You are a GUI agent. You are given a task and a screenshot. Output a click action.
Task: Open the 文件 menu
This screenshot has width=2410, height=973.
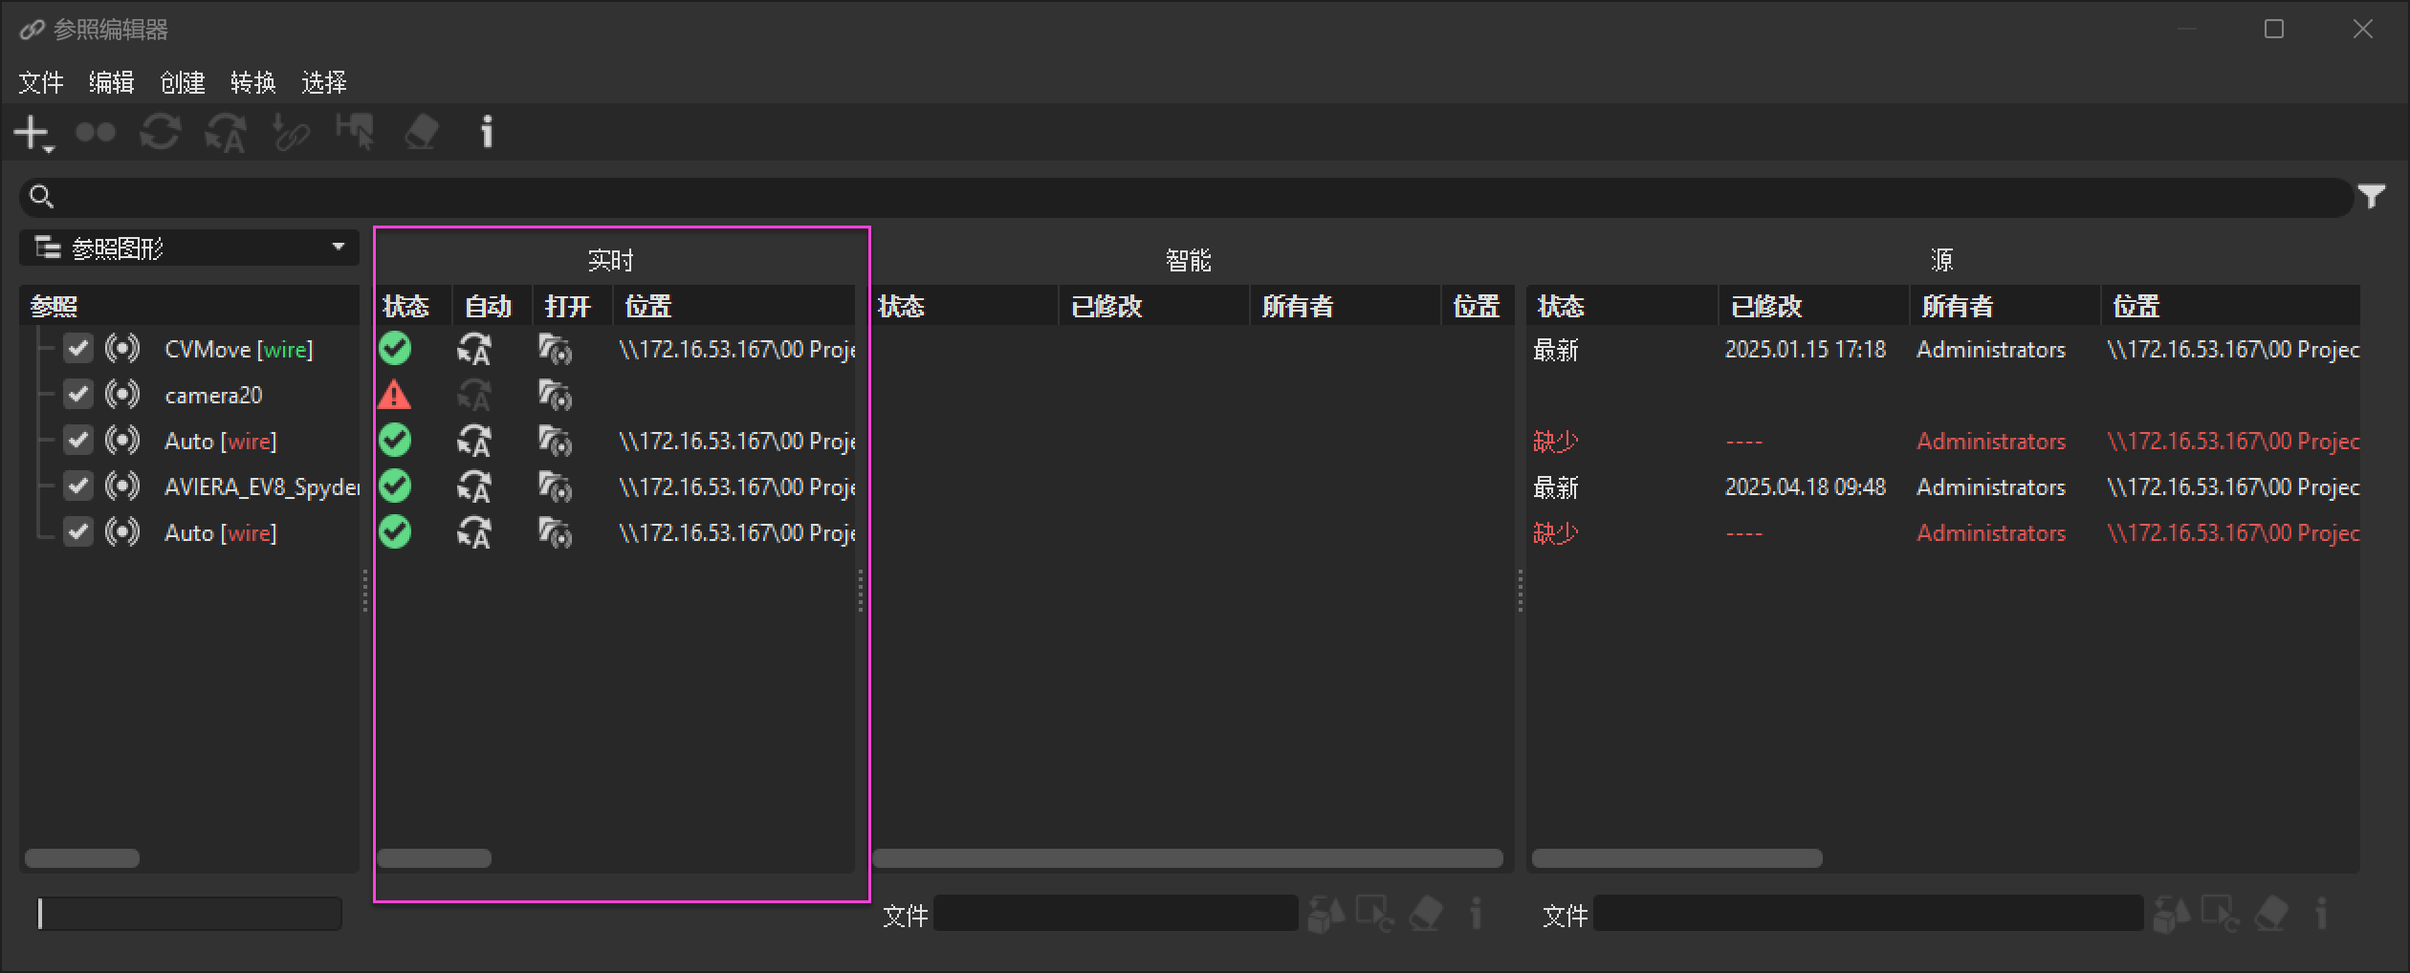(41, 82)
